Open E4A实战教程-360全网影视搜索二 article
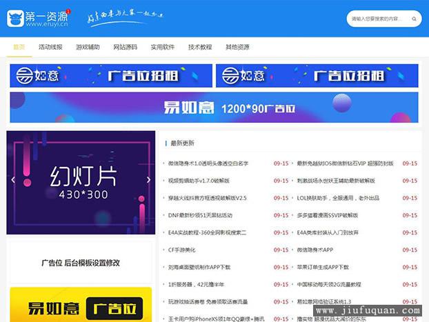 (207, 232)
